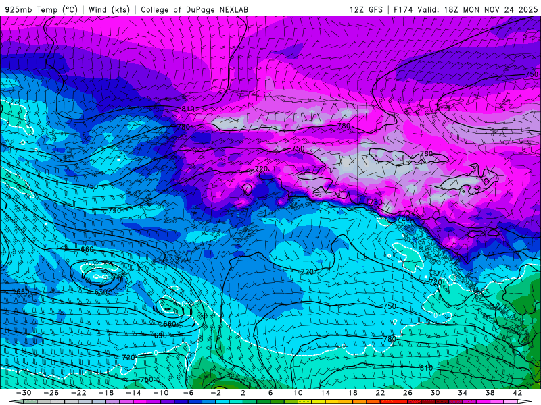Click the -14 colorbar scale label

point(133,393)
